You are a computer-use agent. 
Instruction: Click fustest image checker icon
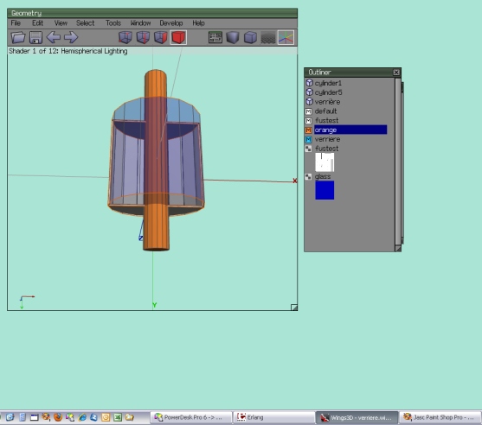(308, 149)
